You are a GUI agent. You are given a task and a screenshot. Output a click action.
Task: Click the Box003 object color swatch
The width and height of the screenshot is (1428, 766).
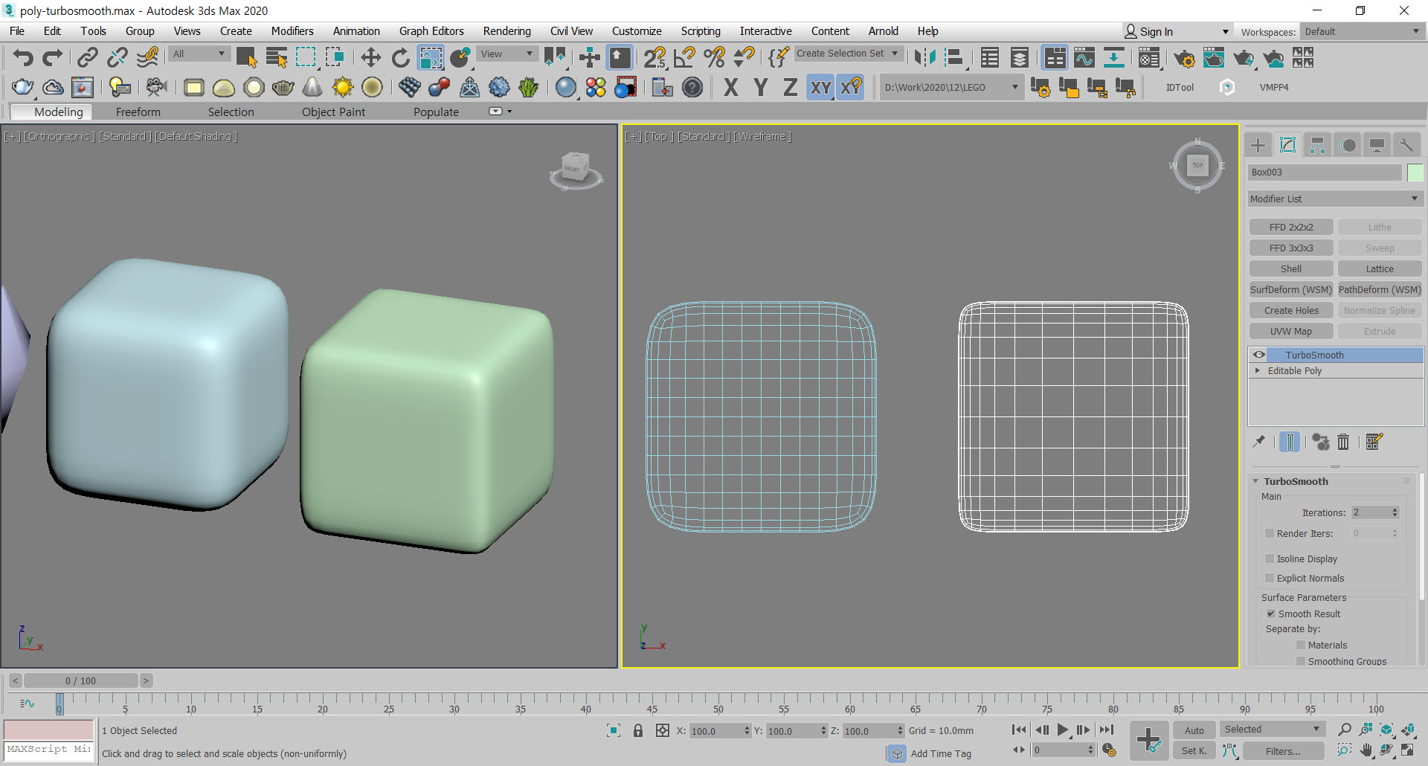coord(1415,173)
